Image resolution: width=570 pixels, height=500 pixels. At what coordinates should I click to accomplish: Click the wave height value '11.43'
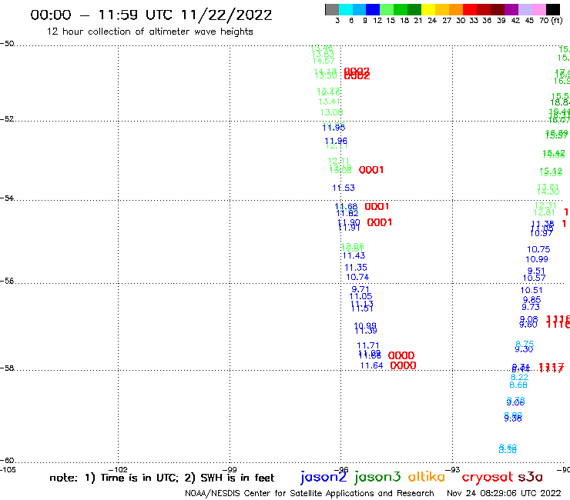point(354,255)
